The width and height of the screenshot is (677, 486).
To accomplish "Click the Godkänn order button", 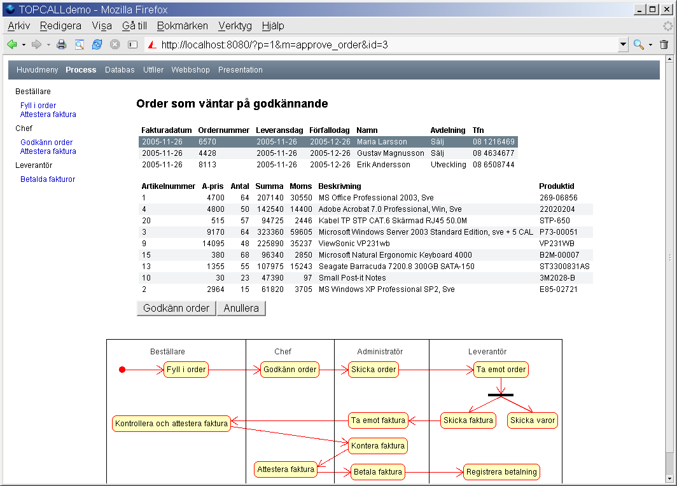I will (176, 308).
